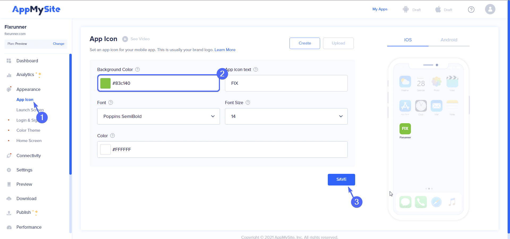Go to My Apps link
Viewport: 510px width, 239px height.
(380, 9)
